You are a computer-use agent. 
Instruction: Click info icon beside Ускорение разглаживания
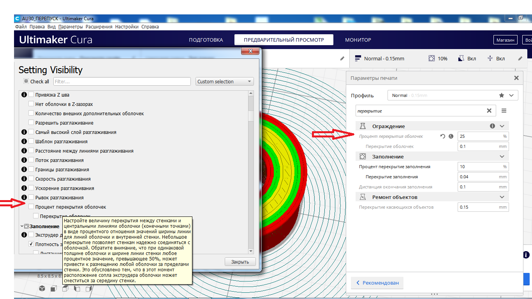pos(24,188)
